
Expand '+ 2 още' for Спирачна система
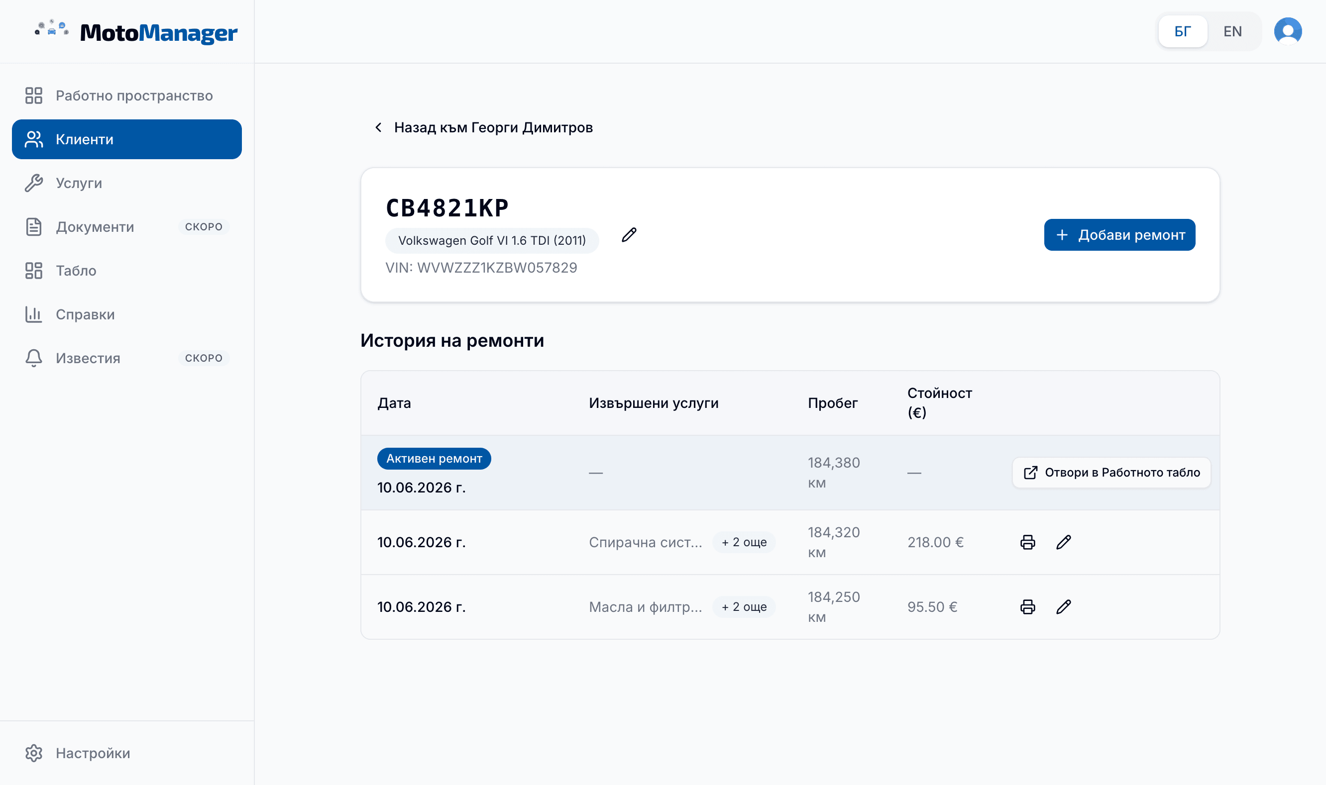coord(744,542)
